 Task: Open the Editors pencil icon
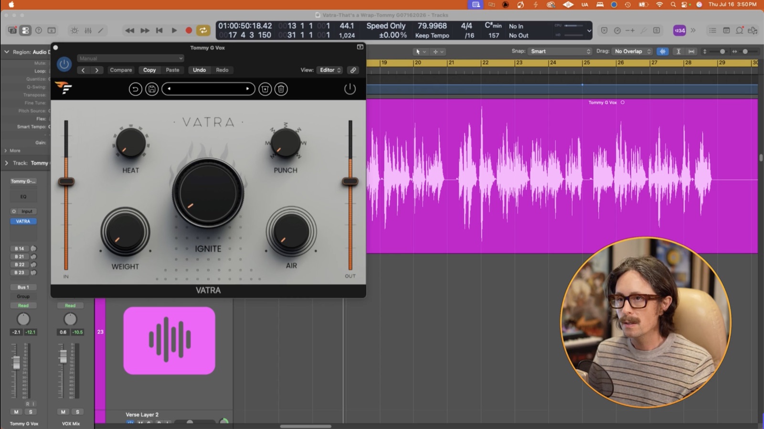[101, 31]
